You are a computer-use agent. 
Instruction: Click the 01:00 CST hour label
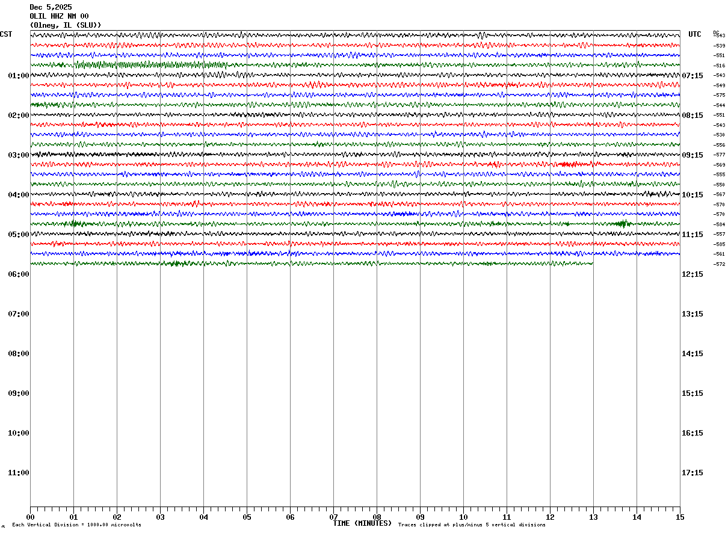[19, 76]
